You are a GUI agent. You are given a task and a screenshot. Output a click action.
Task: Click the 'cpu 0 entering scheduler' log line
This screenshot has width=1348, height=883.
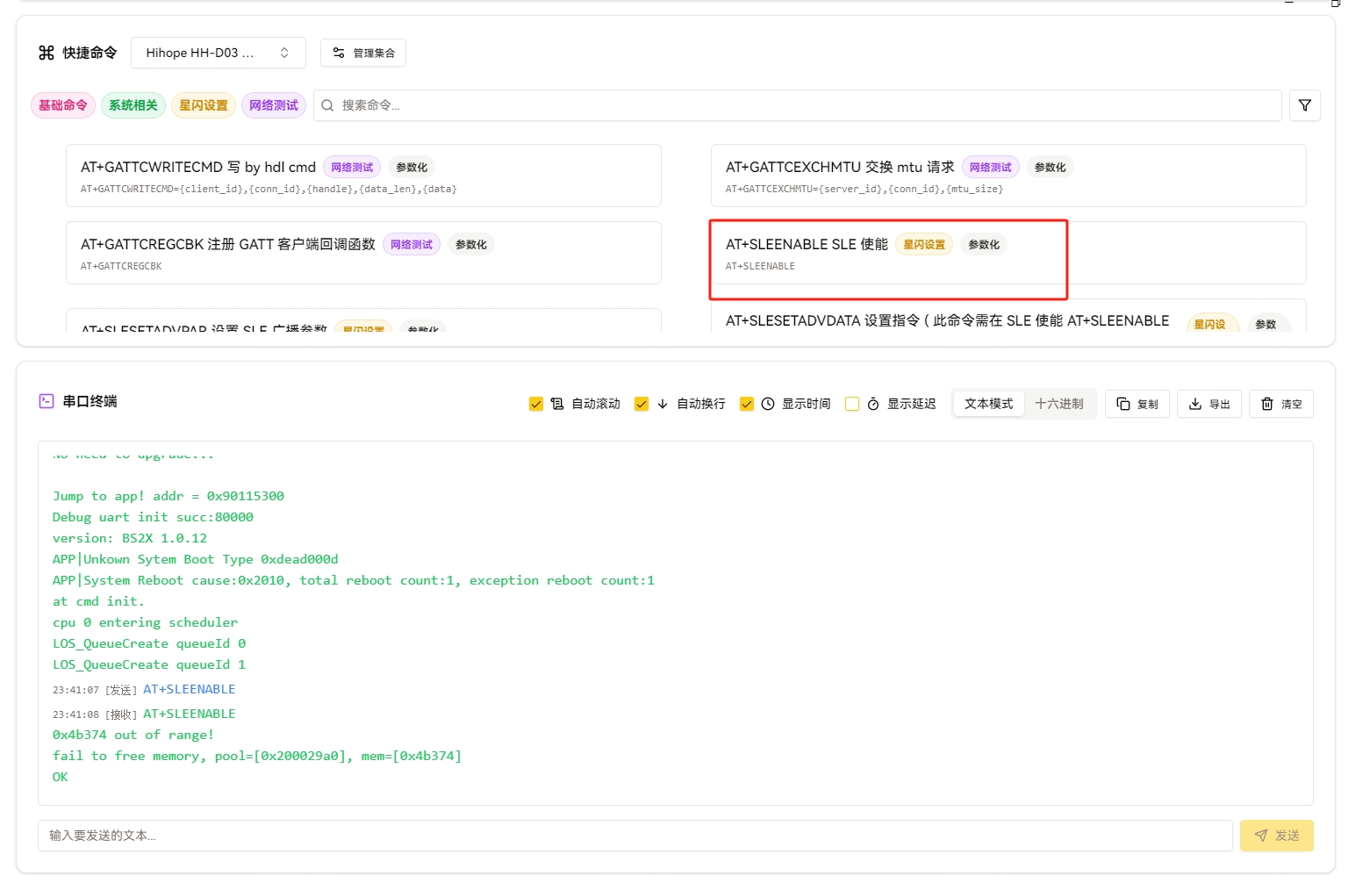pos(145,622)
